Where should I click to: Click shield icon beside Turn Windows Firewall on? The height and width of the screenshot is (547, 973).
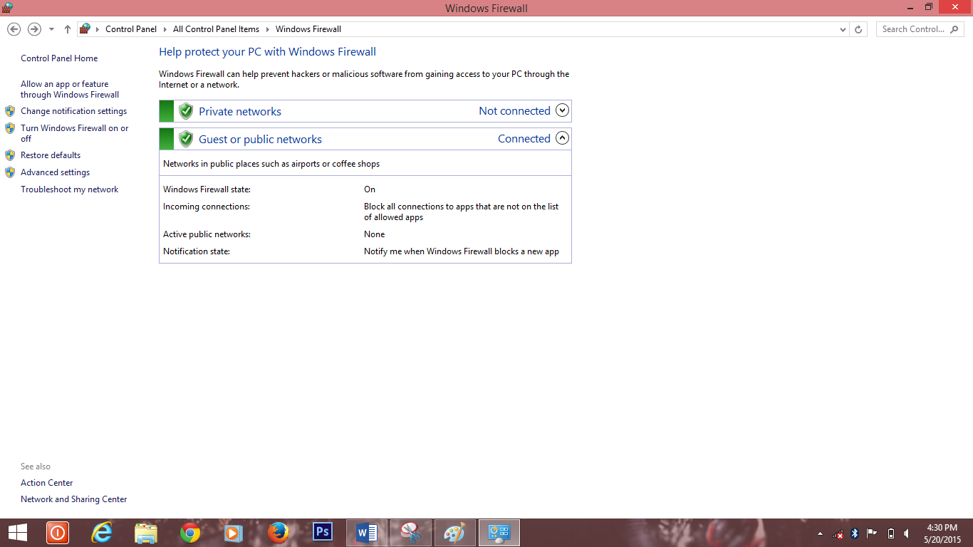pyautogui.click(x=10, y=128)
